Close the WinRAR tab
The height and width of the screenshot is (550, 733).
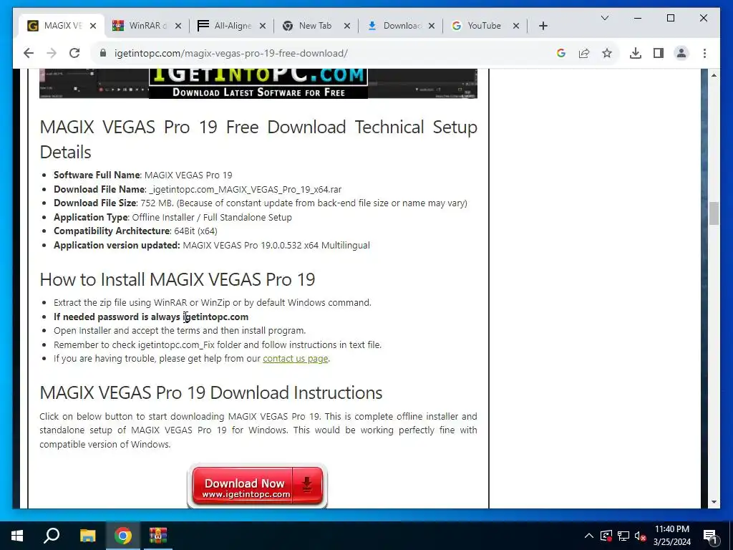(178, 26)
